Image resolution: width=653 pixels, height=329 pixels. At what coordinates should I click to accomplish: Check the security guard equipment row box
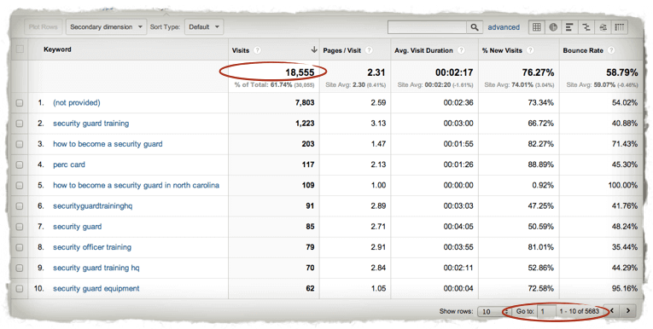[x=20, y=288]
